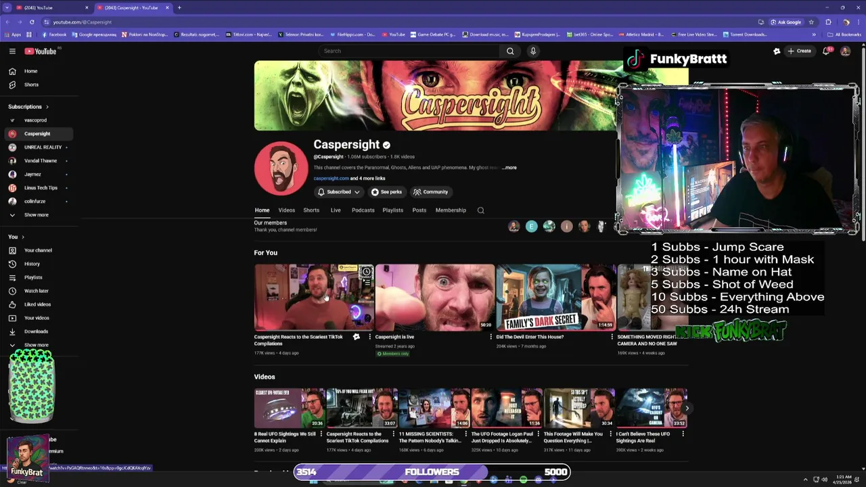Switch to the Membership channel tab
The height and width of the screenshot is (487, 866).
[451, 210]
